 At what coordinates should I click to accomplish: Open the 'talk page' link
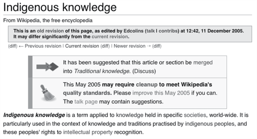coord(86,102)
